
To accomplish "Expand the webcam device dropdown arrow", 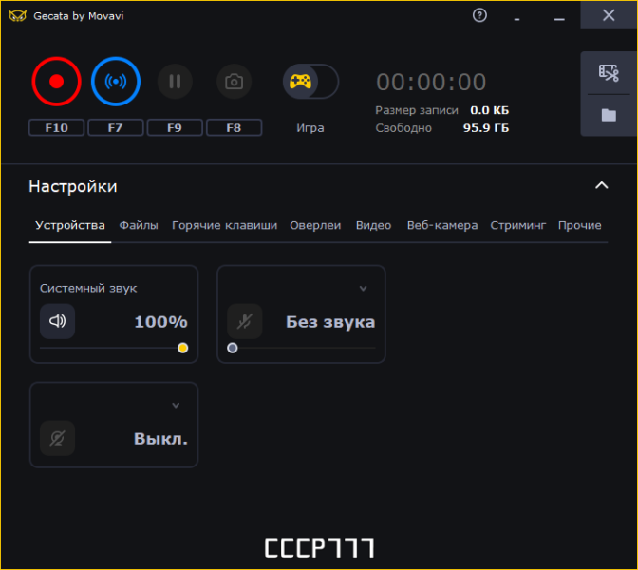I will pyautogui.click(x=176, y=406).
